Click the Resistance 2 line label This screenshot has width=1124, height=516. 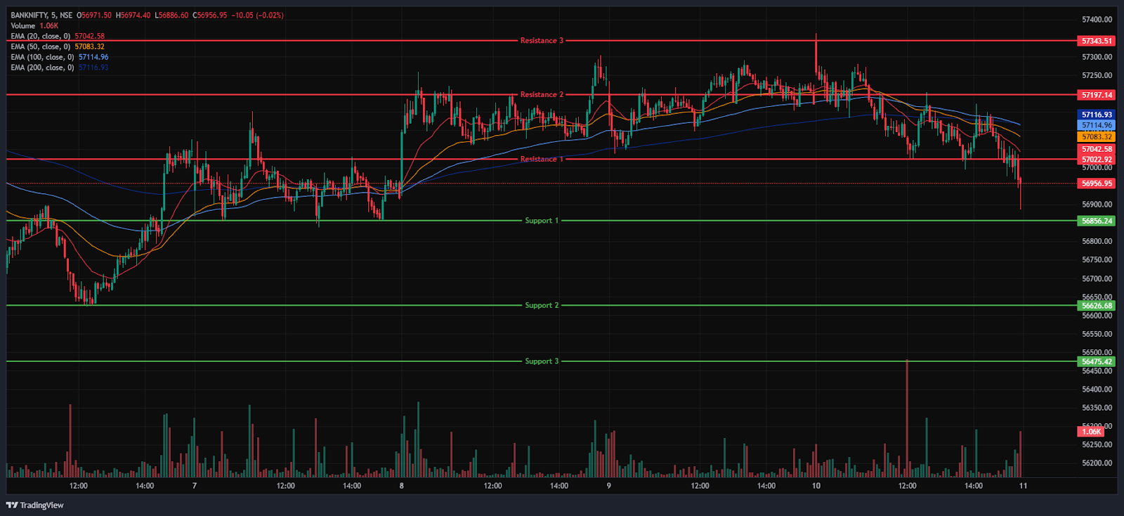(542, 94)
